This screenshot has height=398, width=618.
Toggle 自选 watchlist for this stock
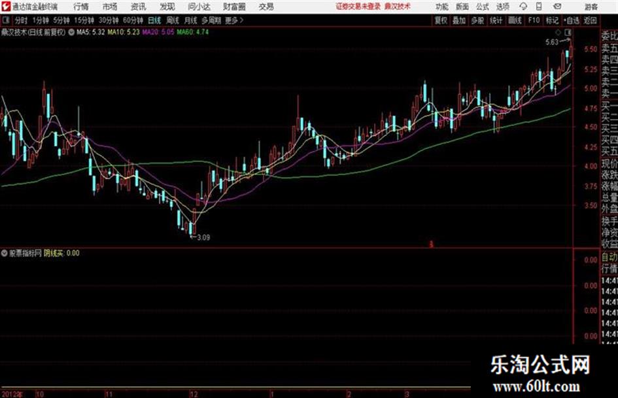tap(572, 20)
